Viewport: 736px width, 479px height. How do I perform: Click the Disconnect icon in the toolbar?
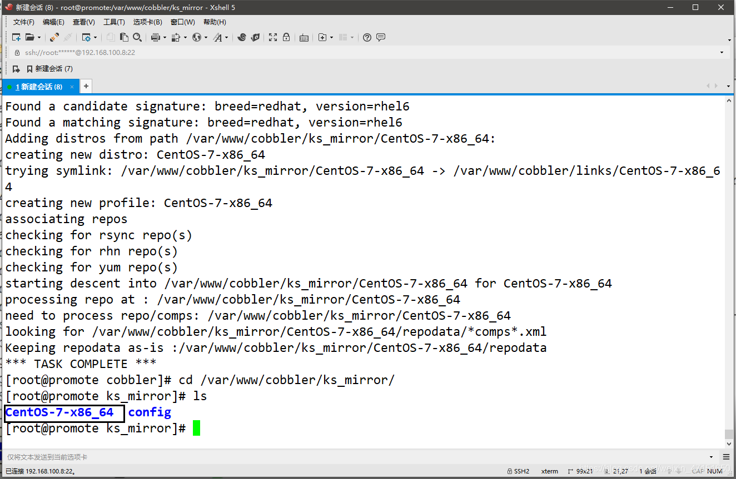point(68,38)
